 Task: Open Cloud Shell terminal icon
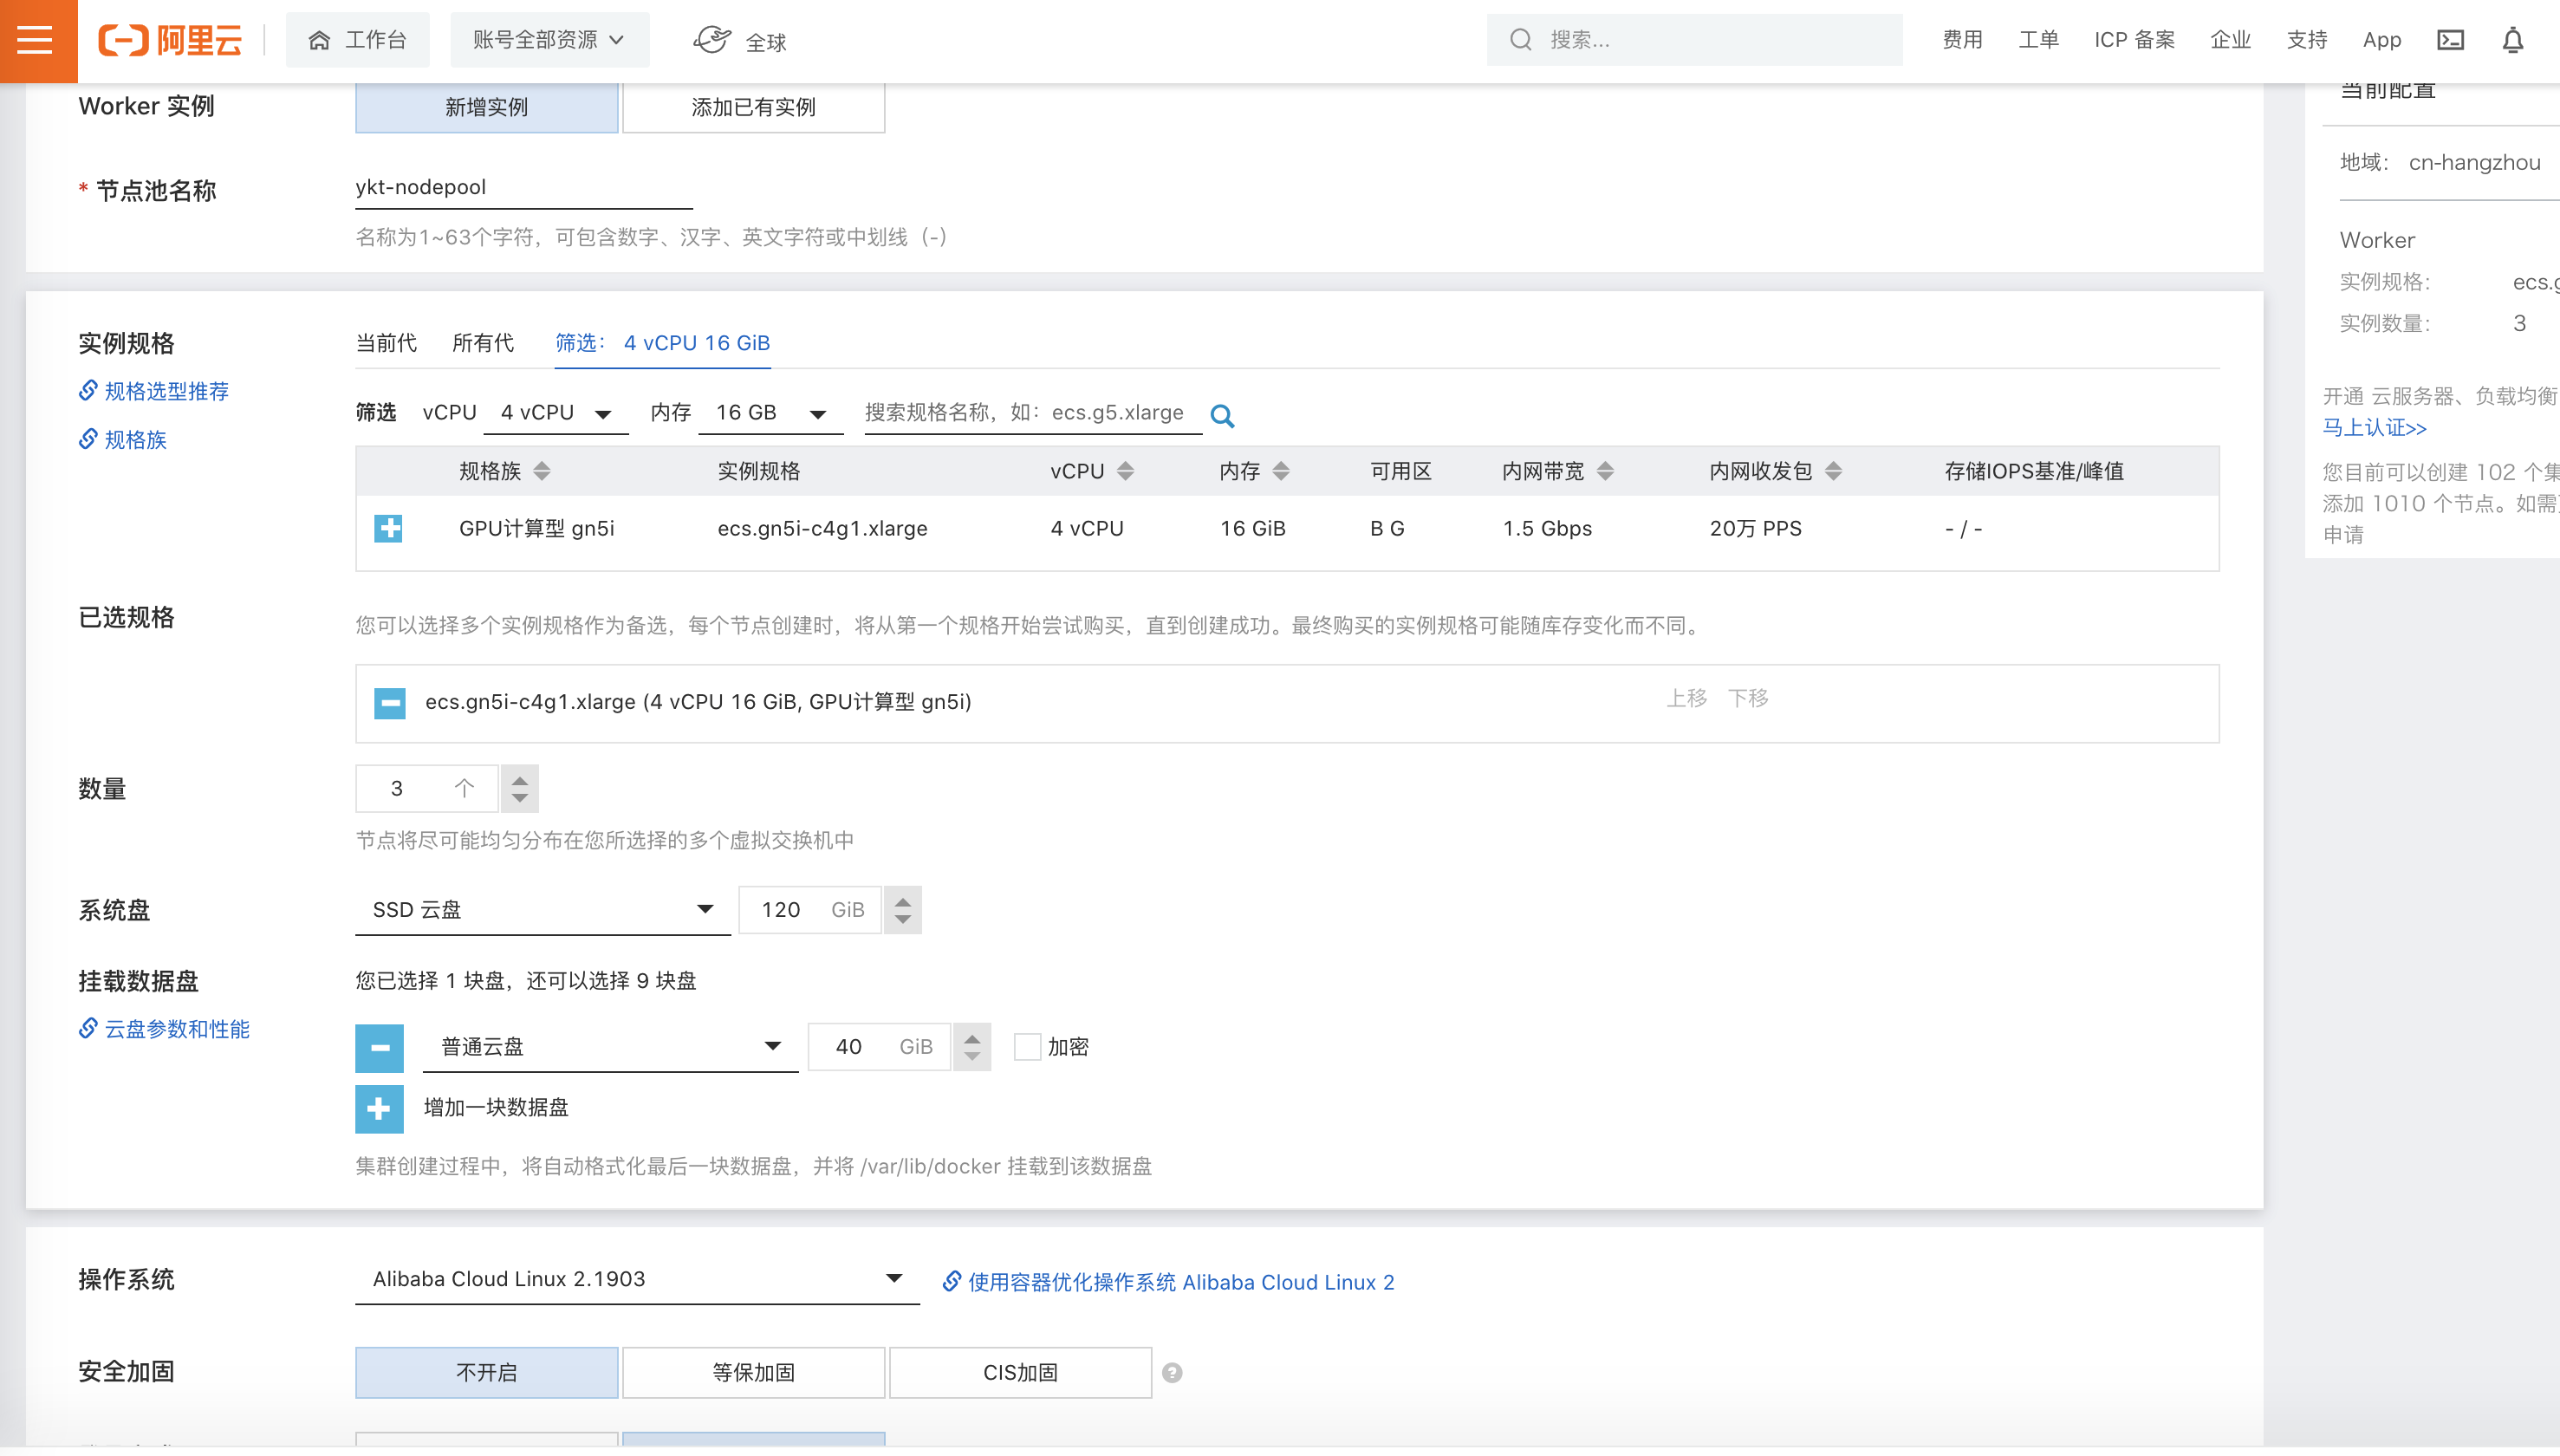[x=2451, y=40]
